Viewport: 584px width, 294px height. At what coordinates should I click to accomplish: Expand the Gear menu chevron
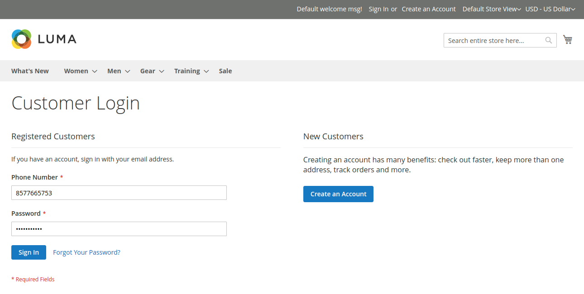(162, 71)
